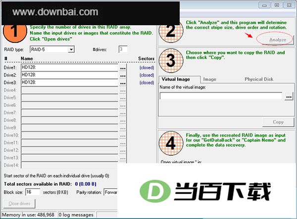Click the Drive7 name field
The height and width of the screenshot is (219, 297).
(x=69, y=113)
